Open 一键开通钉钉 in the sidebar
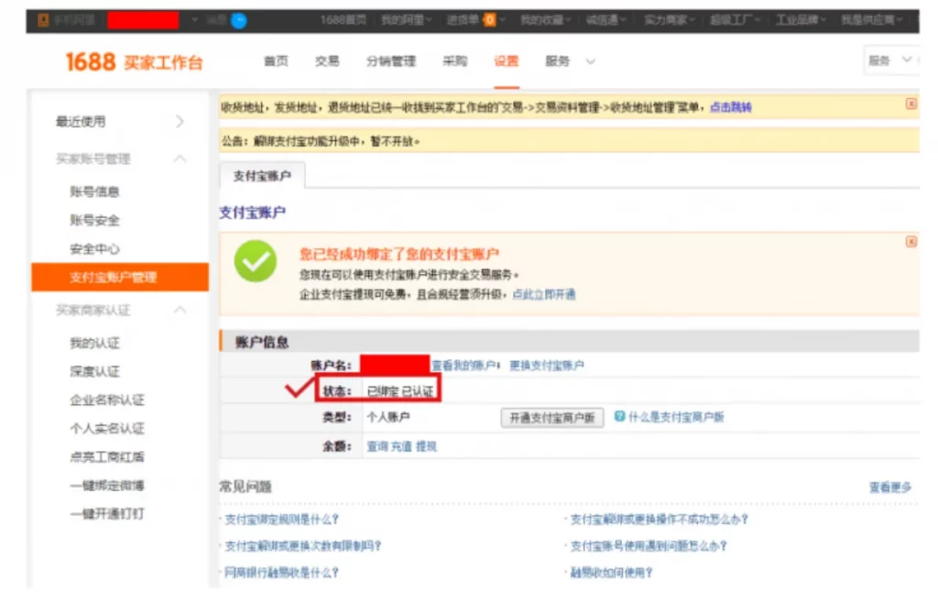 coord(107,514)
